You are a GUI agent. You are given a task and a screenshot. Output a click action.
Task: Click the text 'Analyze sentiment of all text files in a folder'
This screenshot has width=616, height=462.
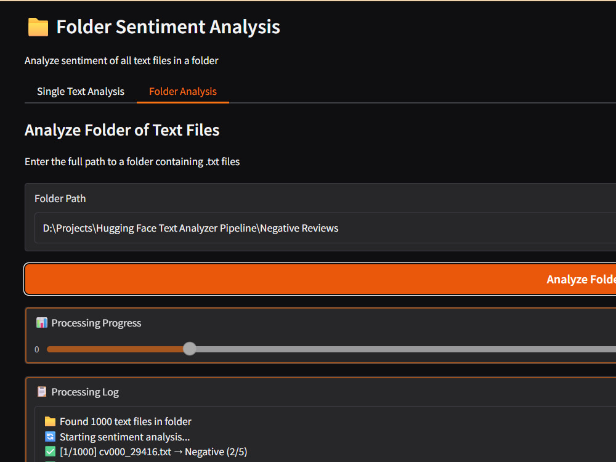tap(121, 60)
